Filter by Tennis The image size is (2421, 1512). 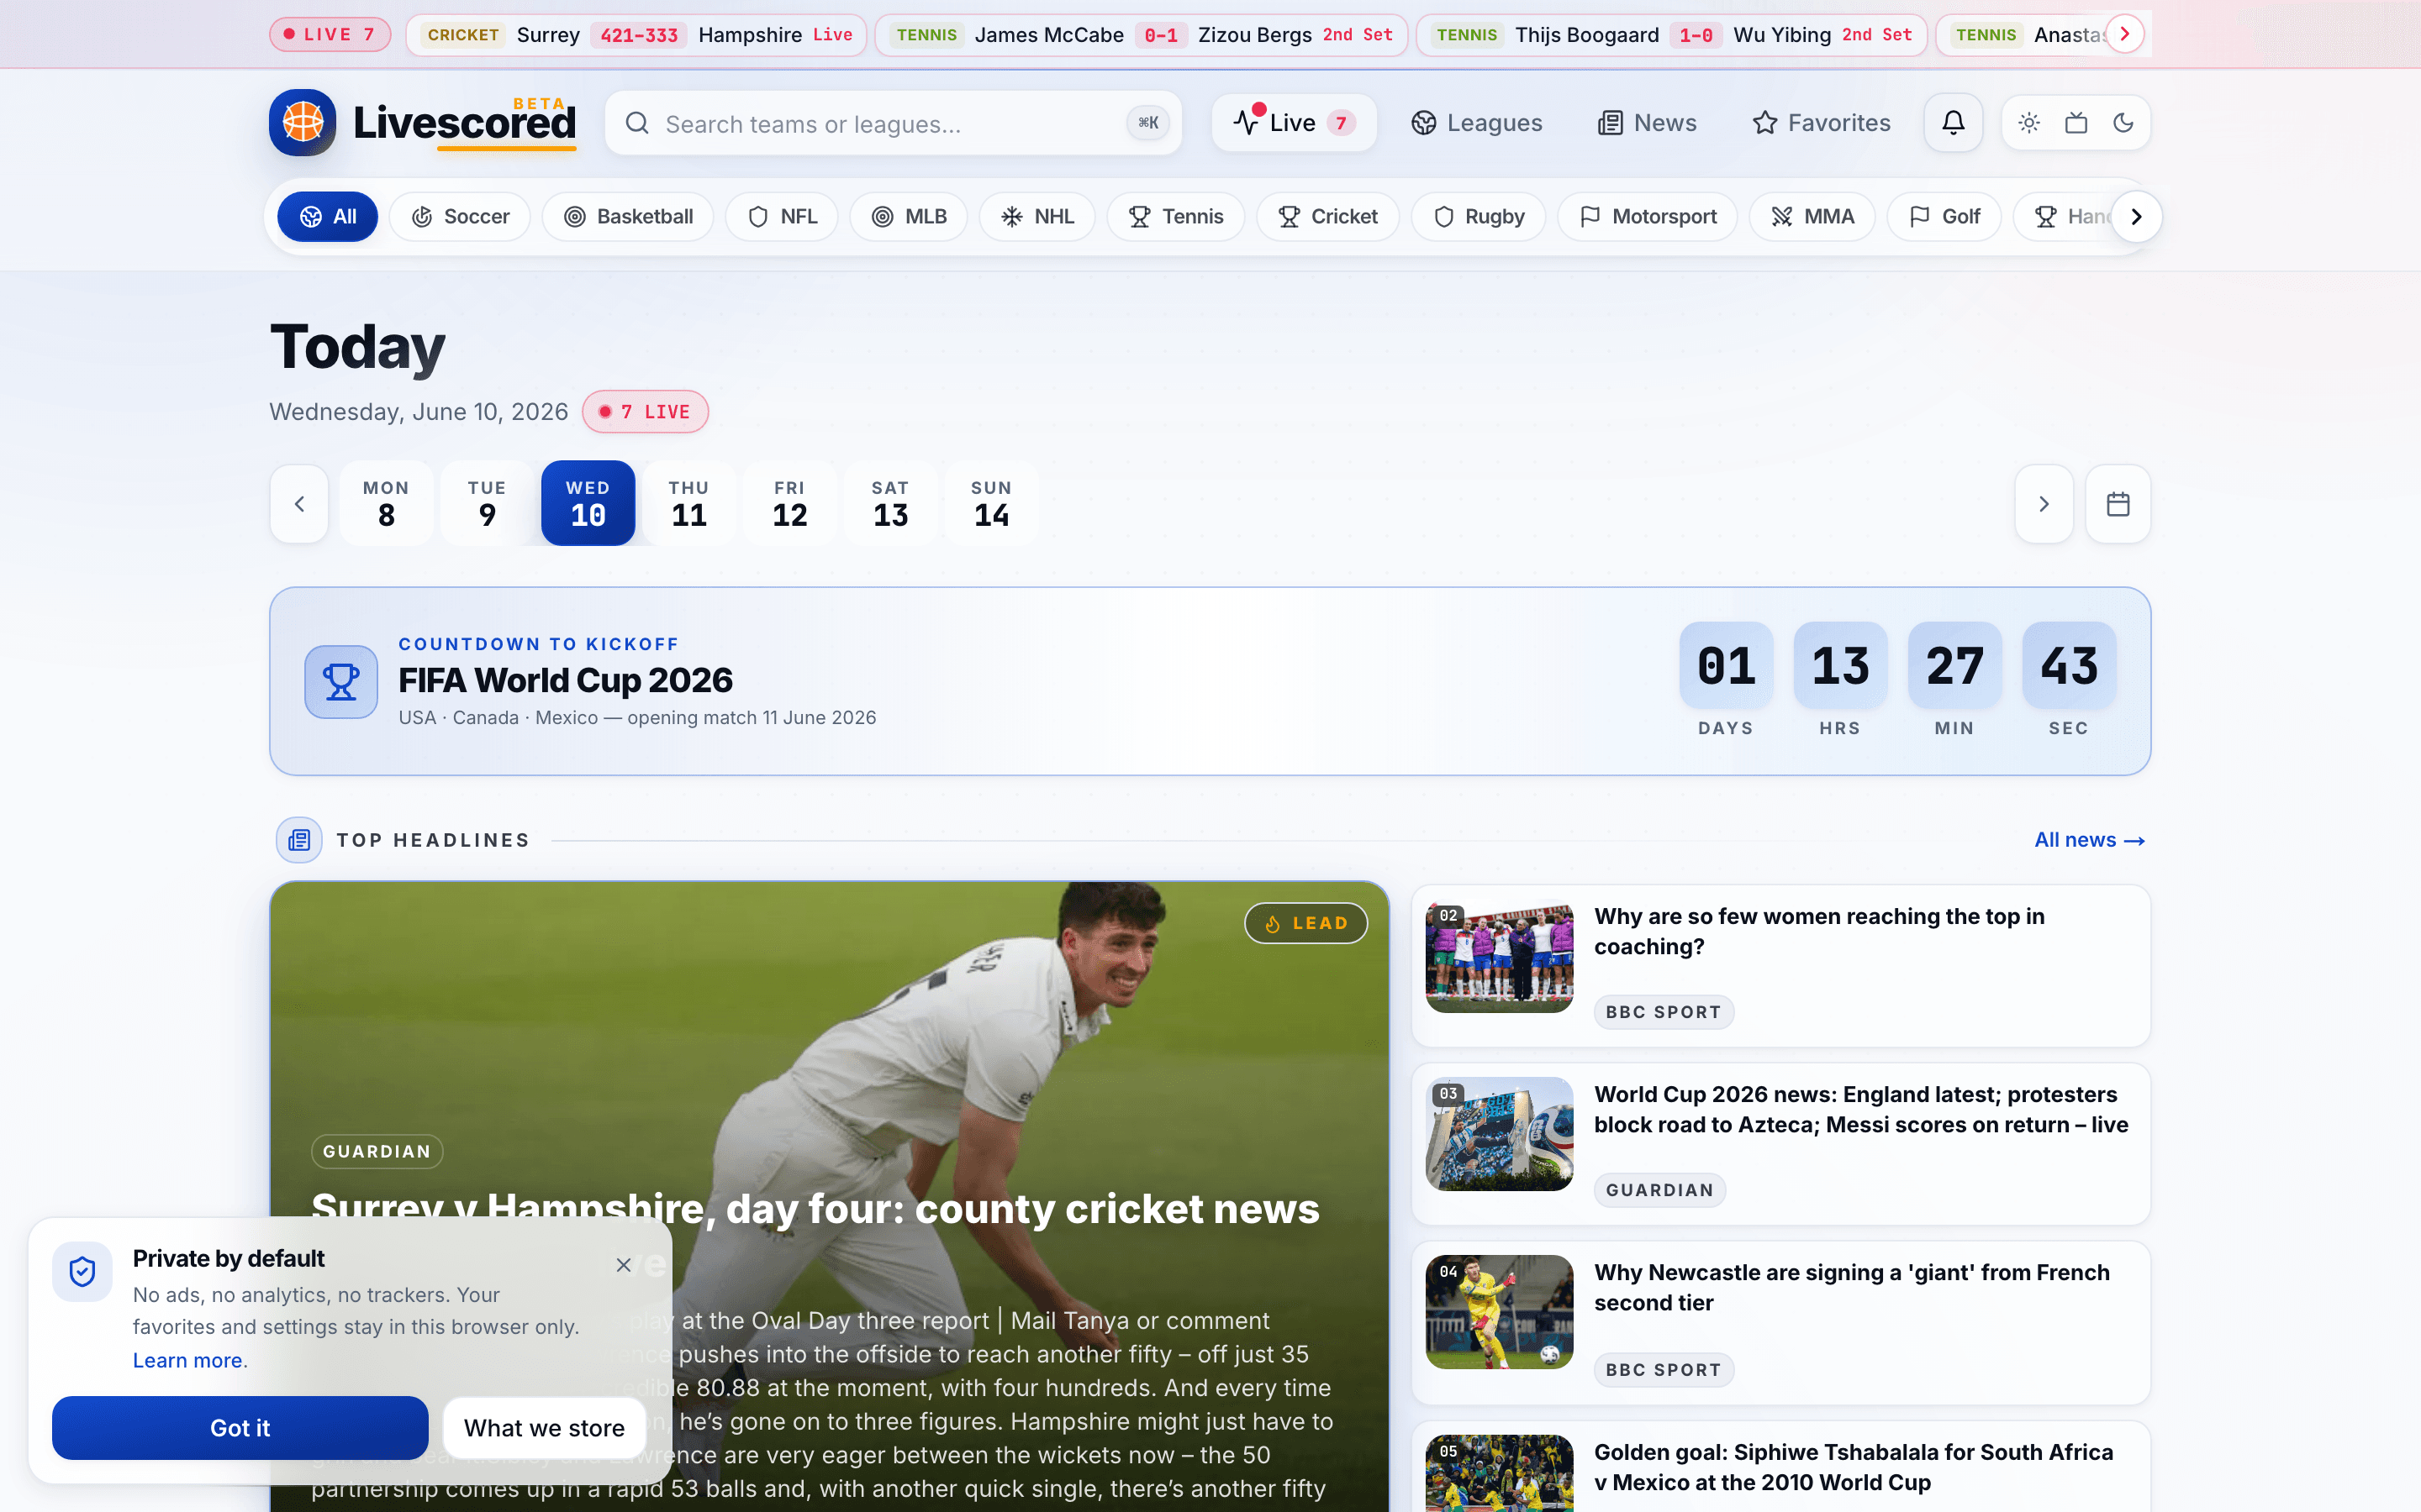click(x=1175, y=217)
